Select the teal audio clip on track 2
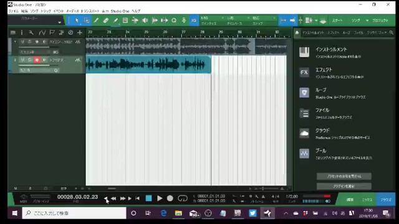399x224 pixels. pyautogui.click(x=148, y=65)
